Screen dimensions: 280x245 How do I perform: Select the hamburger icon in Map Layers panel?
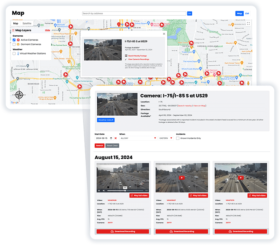click(14, 30)
